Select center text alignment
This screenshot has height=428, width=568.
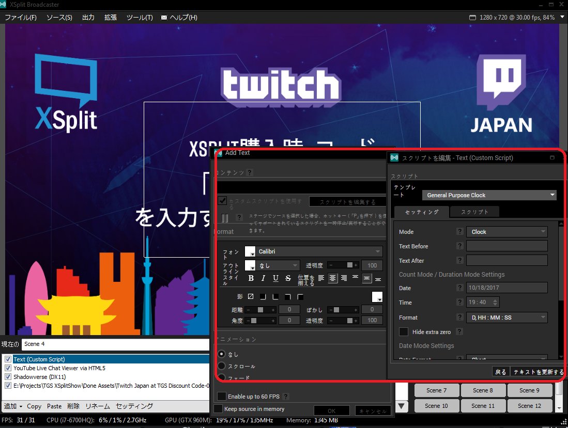[x=333, y=278]
